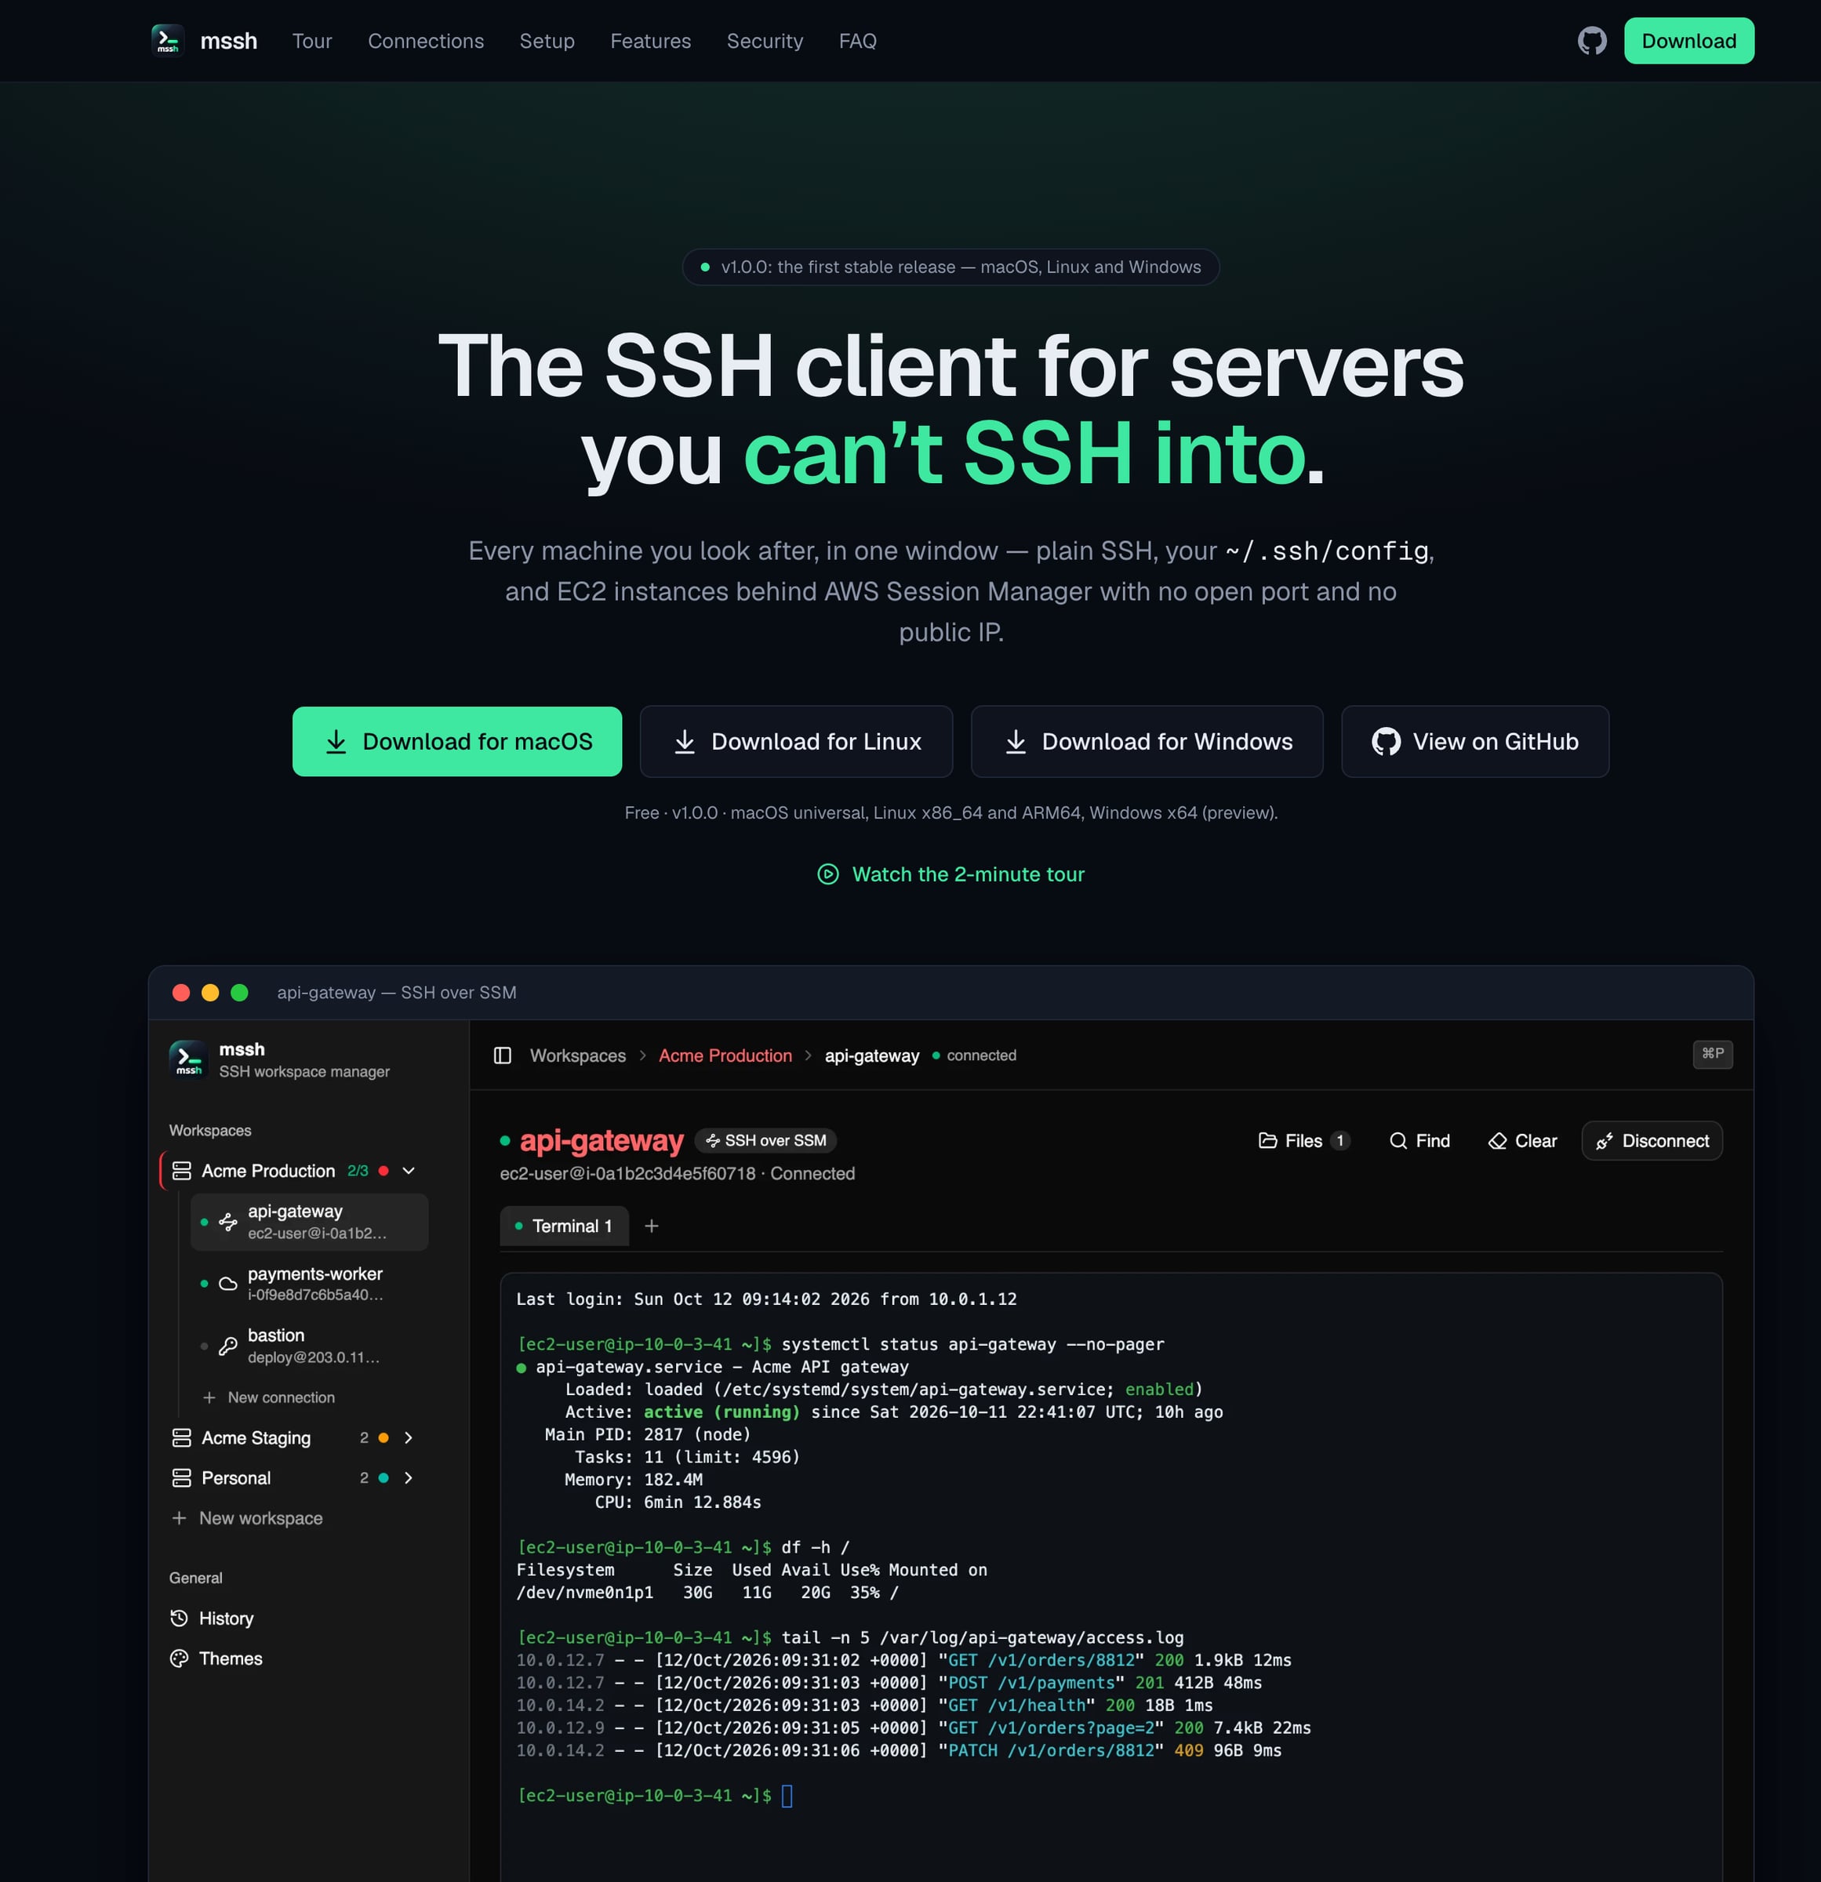Click the play icon beside Watch the tour
The height and width of the screenshot is (1882, 1821).
pos(828,874)
